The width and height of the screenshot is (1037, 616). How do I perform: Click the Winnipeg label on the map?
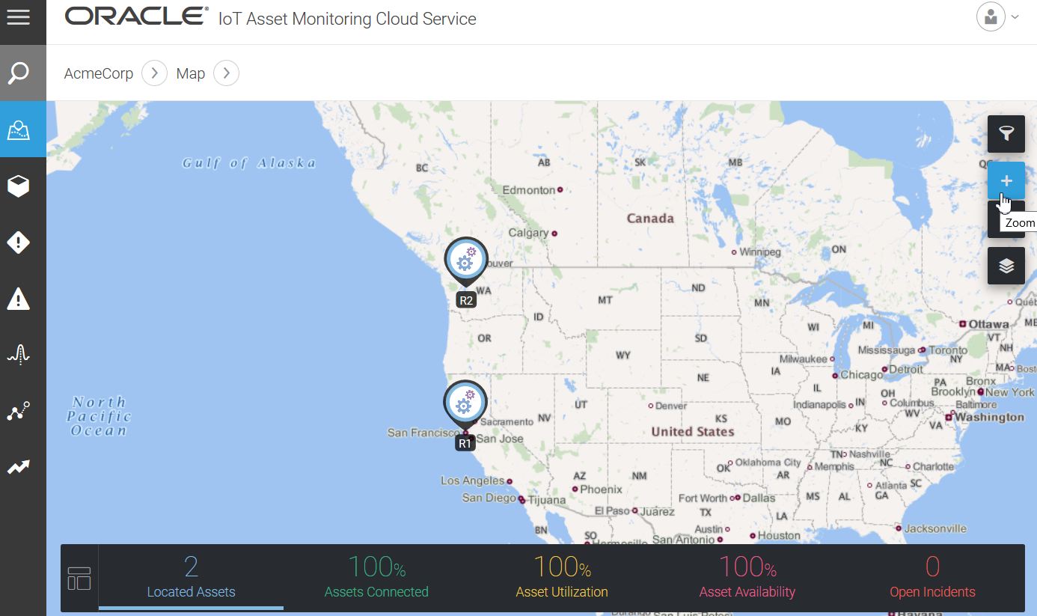[x=760, y=252]
